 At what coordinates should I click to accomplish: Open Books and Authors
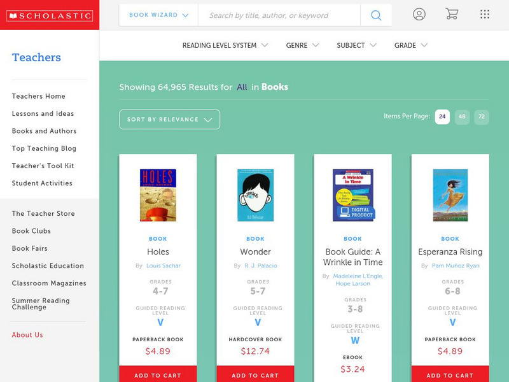[x=44, y=131]
